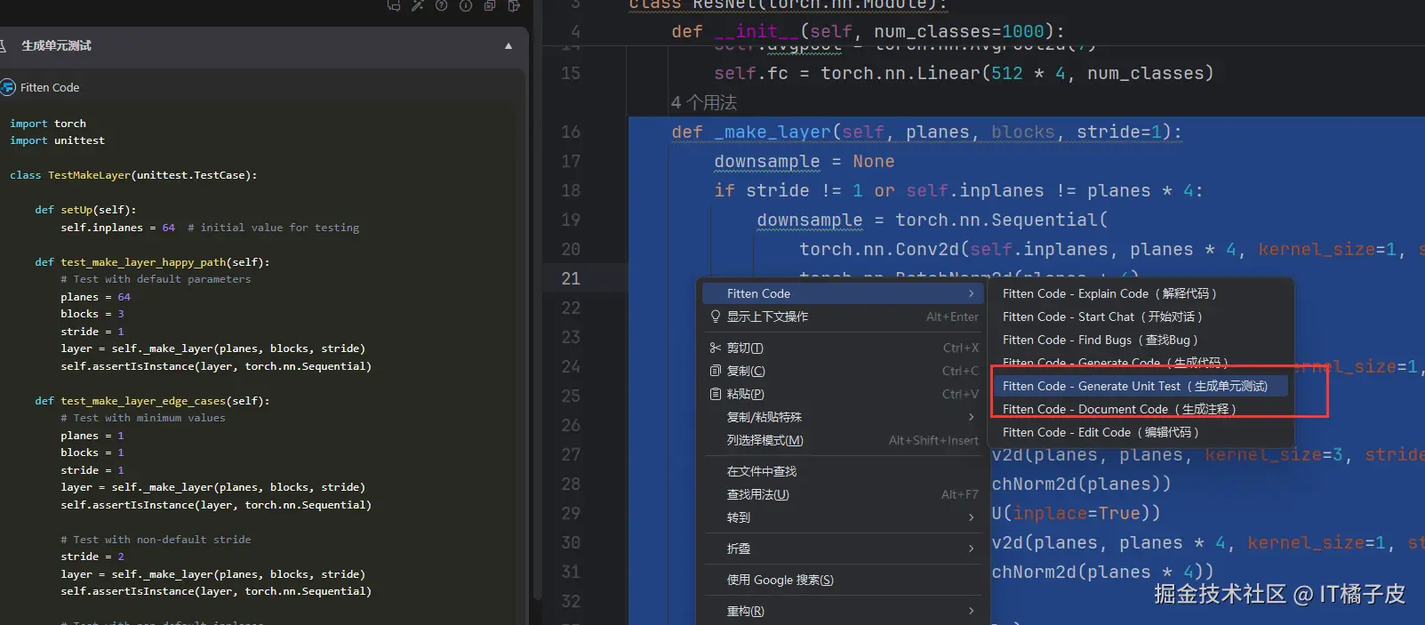Click the clipboard icon beside 粘贴(P)
The width and height of the screenshot is (1425, 625).
pyautogui.click(x=716, y=394)
